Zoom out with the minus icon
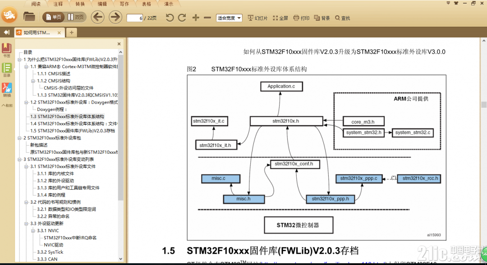 pos(207,18)
